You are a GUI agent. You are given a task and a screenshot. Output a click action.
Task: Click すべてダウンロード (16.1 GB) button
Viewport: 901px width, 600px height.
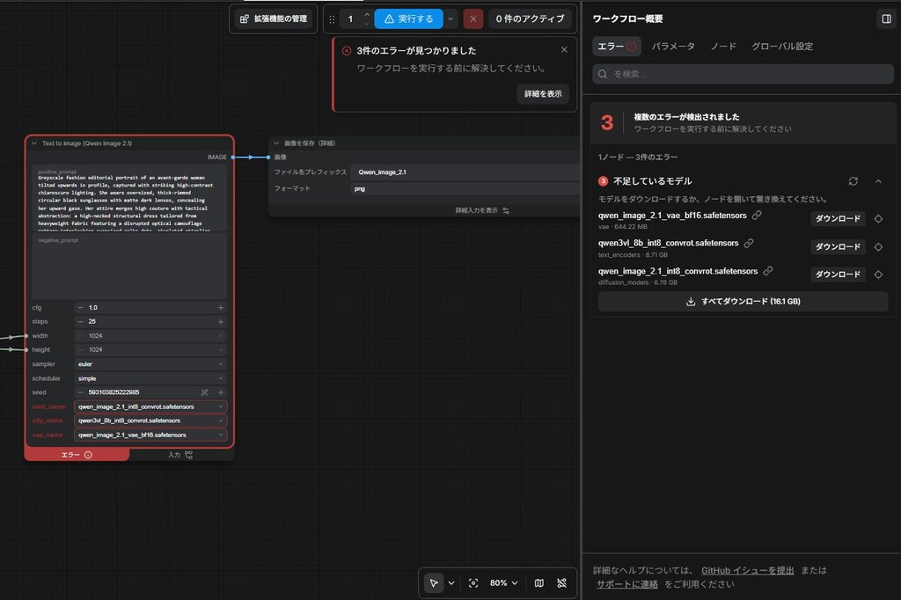743,302
